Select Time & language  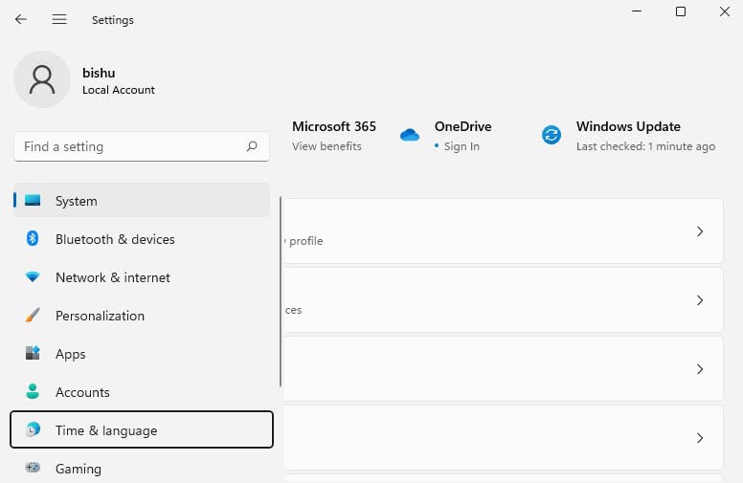(x=142, y=429)
